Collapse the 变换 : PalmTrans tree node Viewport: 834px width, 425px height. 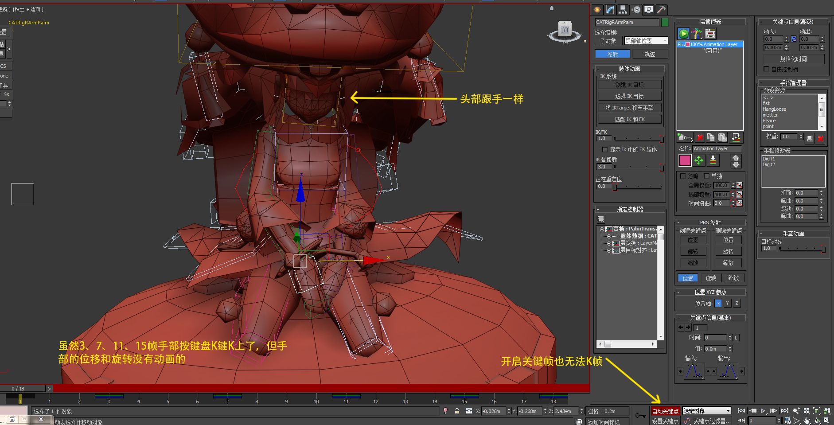coord(602,229)
